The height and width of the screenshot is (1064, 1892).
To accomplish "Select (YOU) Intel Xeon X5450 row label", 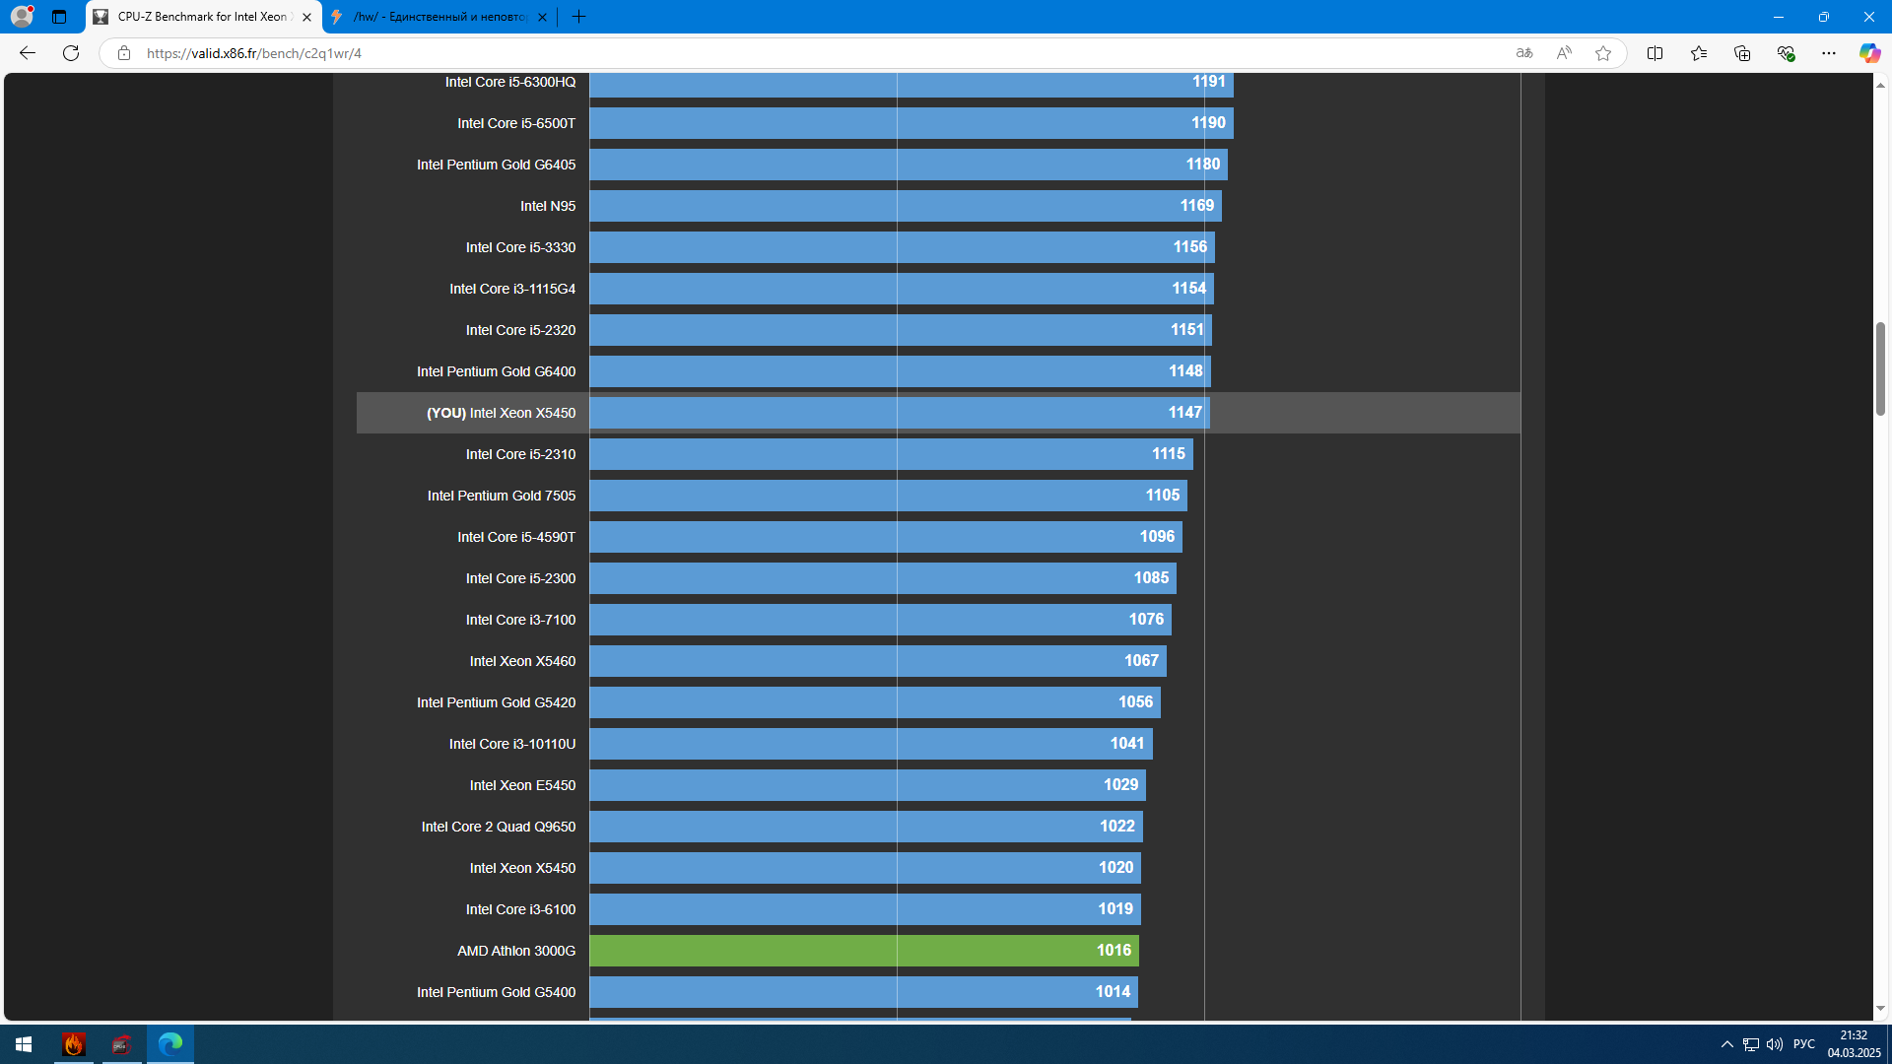I will [x=501, y=413].
